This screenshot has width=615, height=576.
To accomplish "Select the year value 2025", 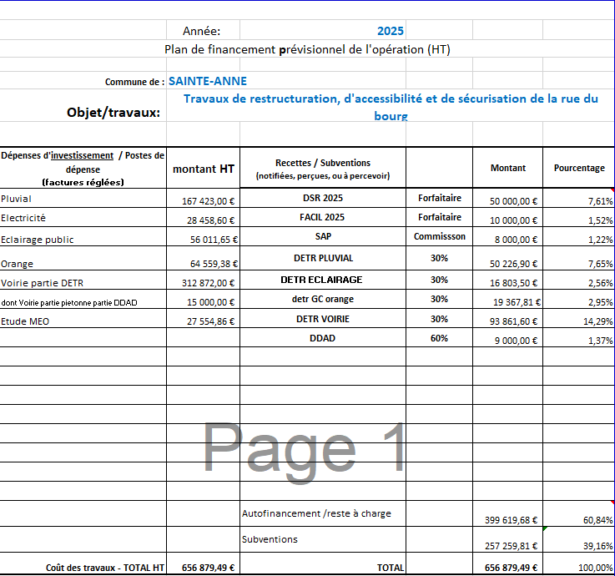I will coord(390,31).
